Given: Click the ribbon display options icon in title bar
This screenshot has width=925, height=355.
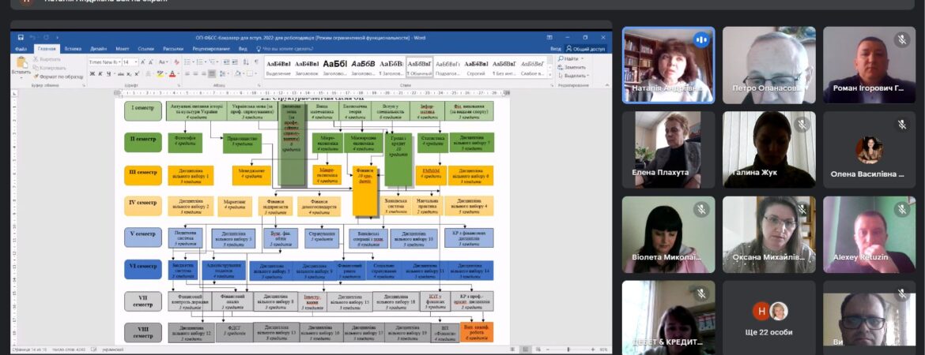Looking at the screenshot, I should tap(549, 38).
